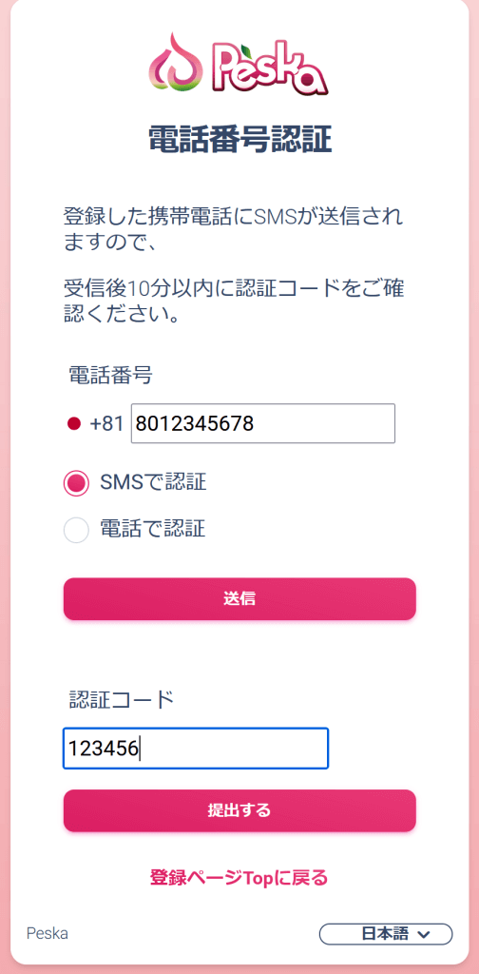The image size is (479, 974).
Task: Select the 電話で認証 radio button
Action: pyautogui.click(x=76, y=530)
